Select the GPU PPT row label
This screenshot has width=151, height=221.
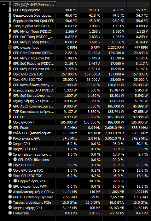pos(19,117)
